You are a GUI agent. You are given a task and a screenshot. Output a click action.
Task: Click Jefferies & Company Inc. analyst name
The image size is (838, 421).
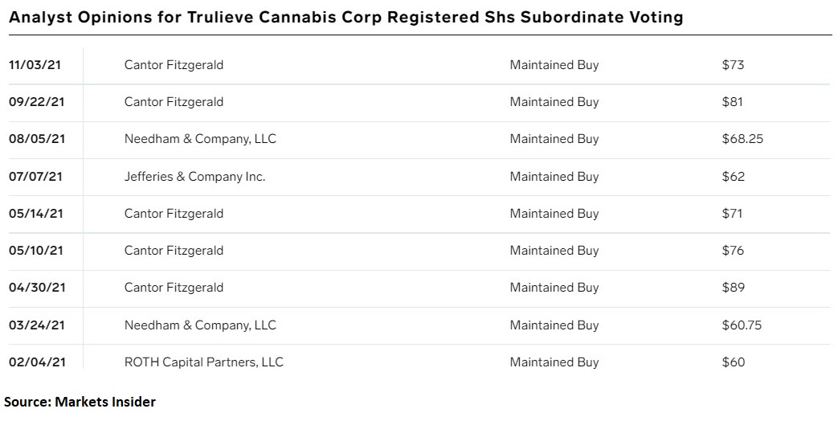coord(194,176)
